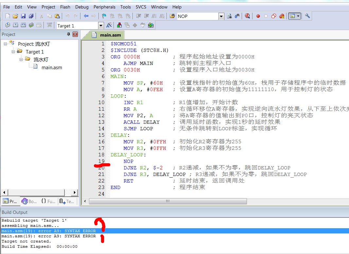Click the Batch Build stacked layers icon
This screenshot has height=254, width=349.
pyautogui.click(x=31, y=25)
